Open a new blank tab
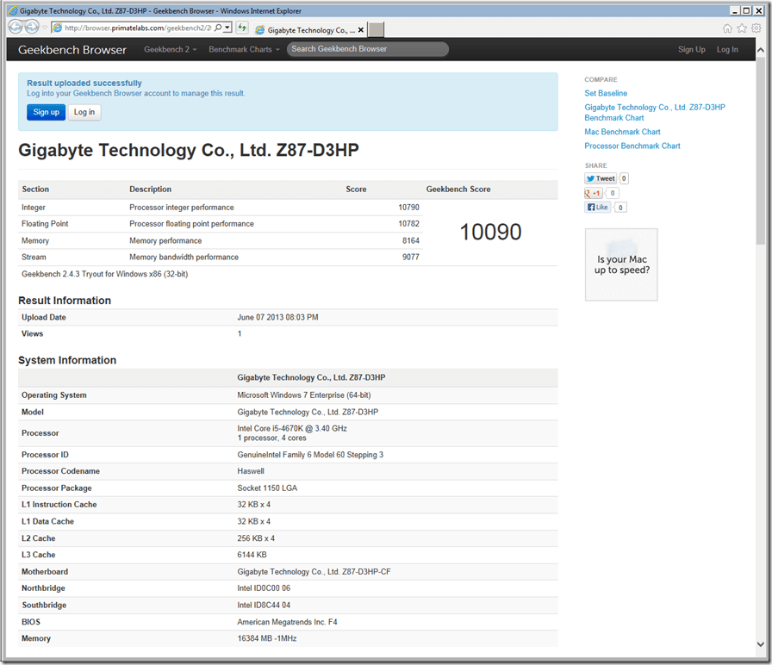The image size is (772, 665). (377, 29)
